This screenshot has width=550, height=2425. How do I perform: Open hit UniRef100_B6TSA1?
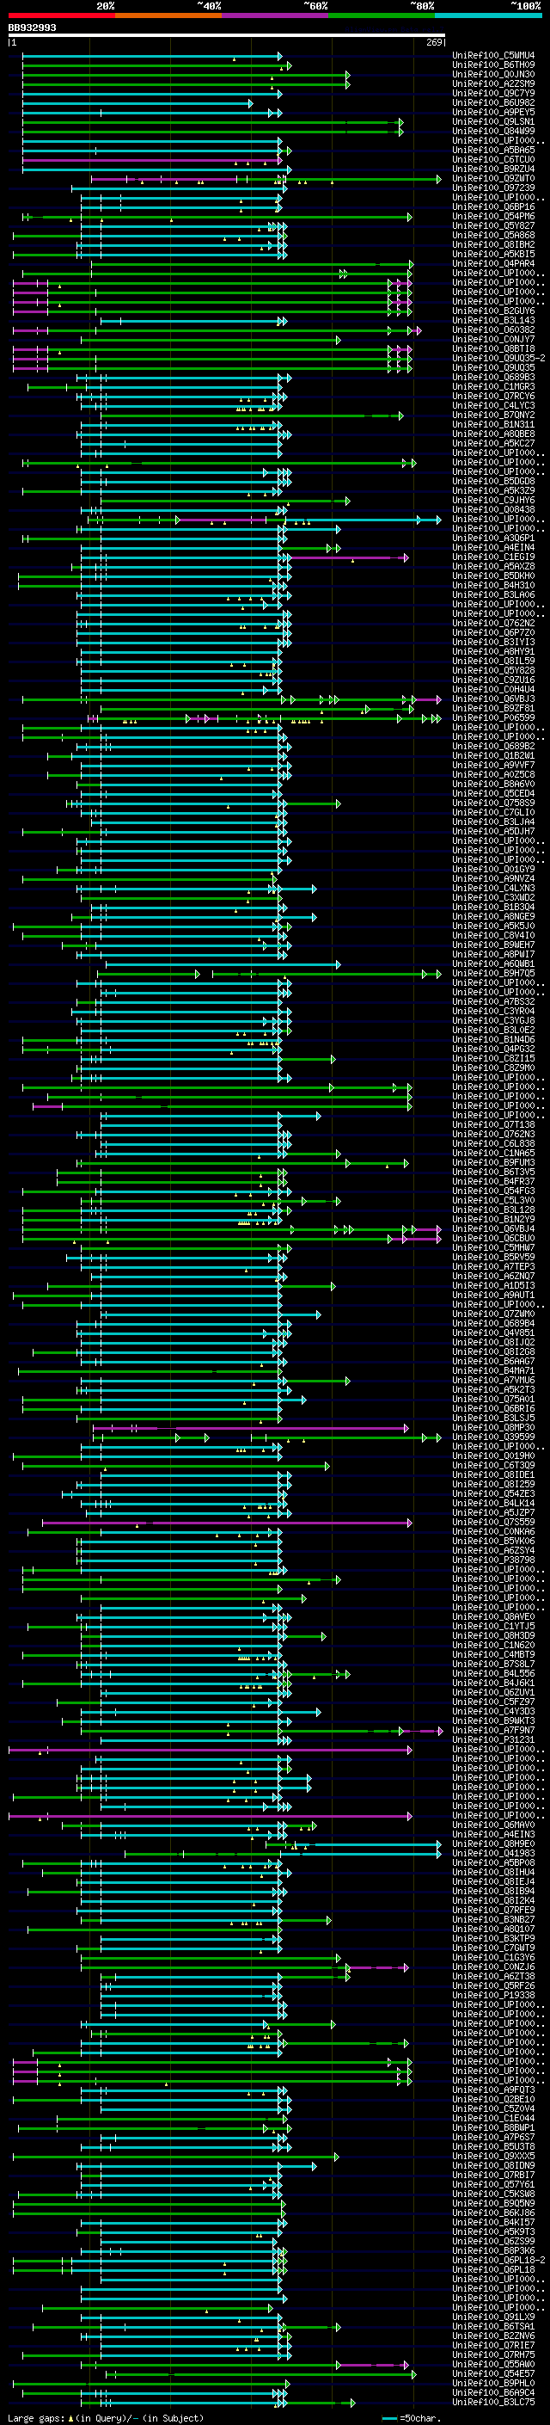pyautogui.click(x=492, y=2326)
